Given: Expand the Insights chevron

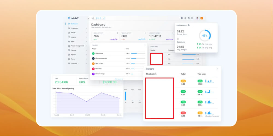Looking at the screenshot, I should pos(86,37).
